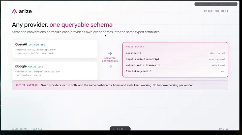Viewport: 242px width, 135px height.
Task: Select the session.id attribute
Action: pyautogui.click(x=134, y=53)
